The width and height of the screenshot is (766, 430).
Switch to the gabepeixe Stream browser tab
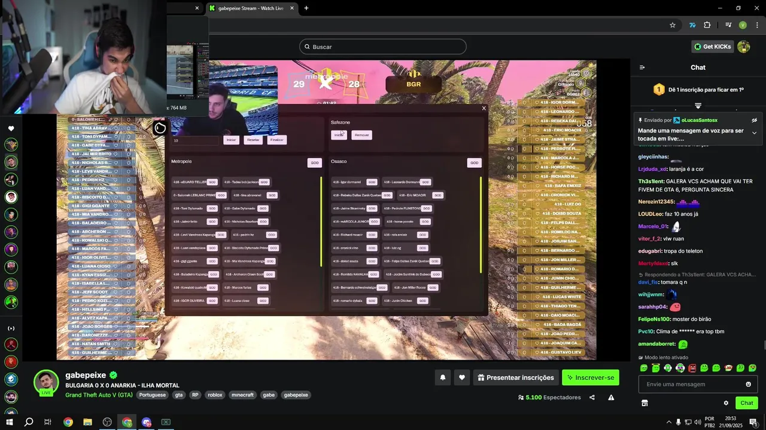coord(250,8)
